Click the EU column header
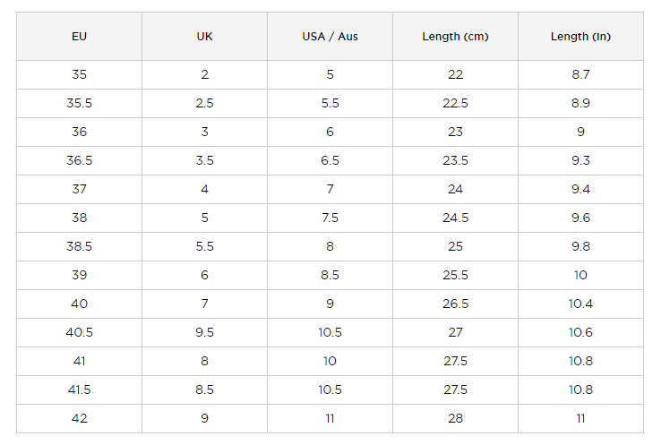 click(x=79, y=37)
